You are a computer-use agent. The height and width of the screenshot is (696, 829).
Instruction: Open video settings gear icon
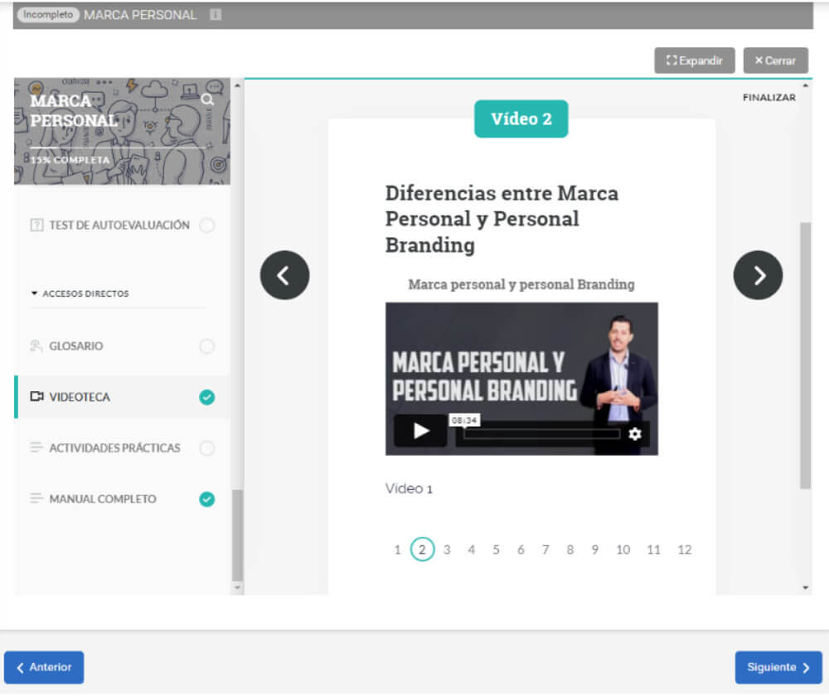pos(635,433)
